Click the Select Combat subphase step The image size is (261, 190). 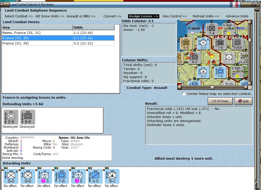[19, 16]
